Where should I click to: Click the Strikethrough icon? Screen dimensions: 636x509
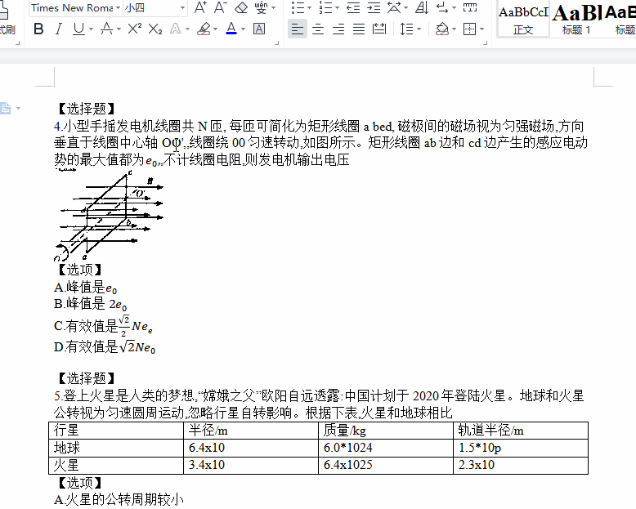click(106, 29)
